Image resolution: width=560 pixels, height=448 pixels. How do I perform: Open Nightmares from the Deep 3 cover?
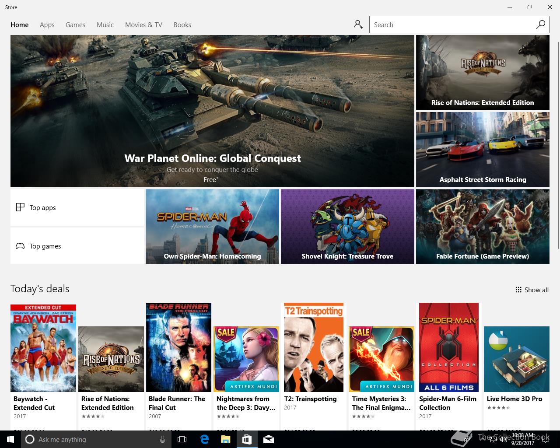pos(246,359)
